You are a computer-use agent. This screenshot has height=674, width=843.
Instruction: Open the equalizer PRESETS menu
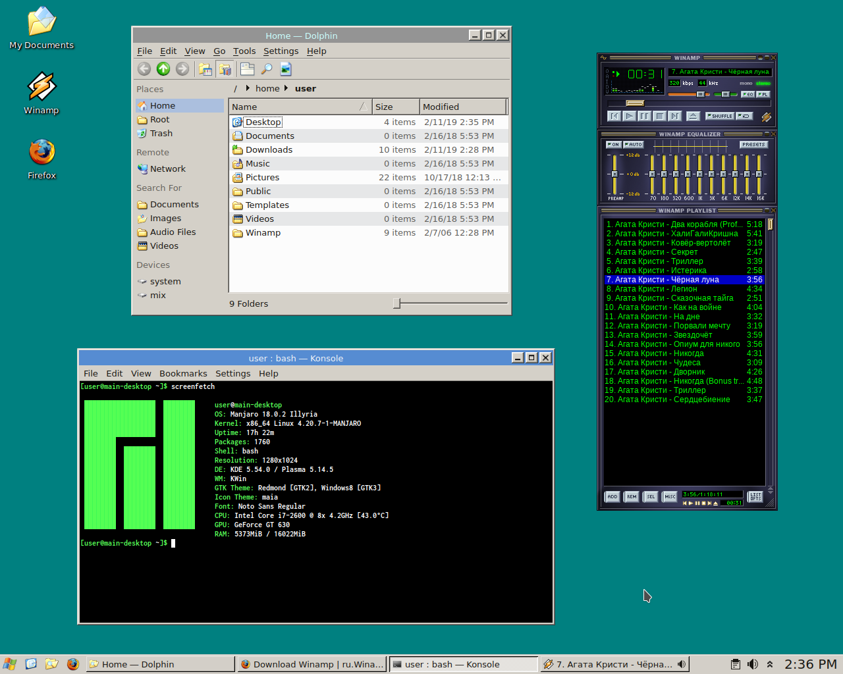coord(753,144)
